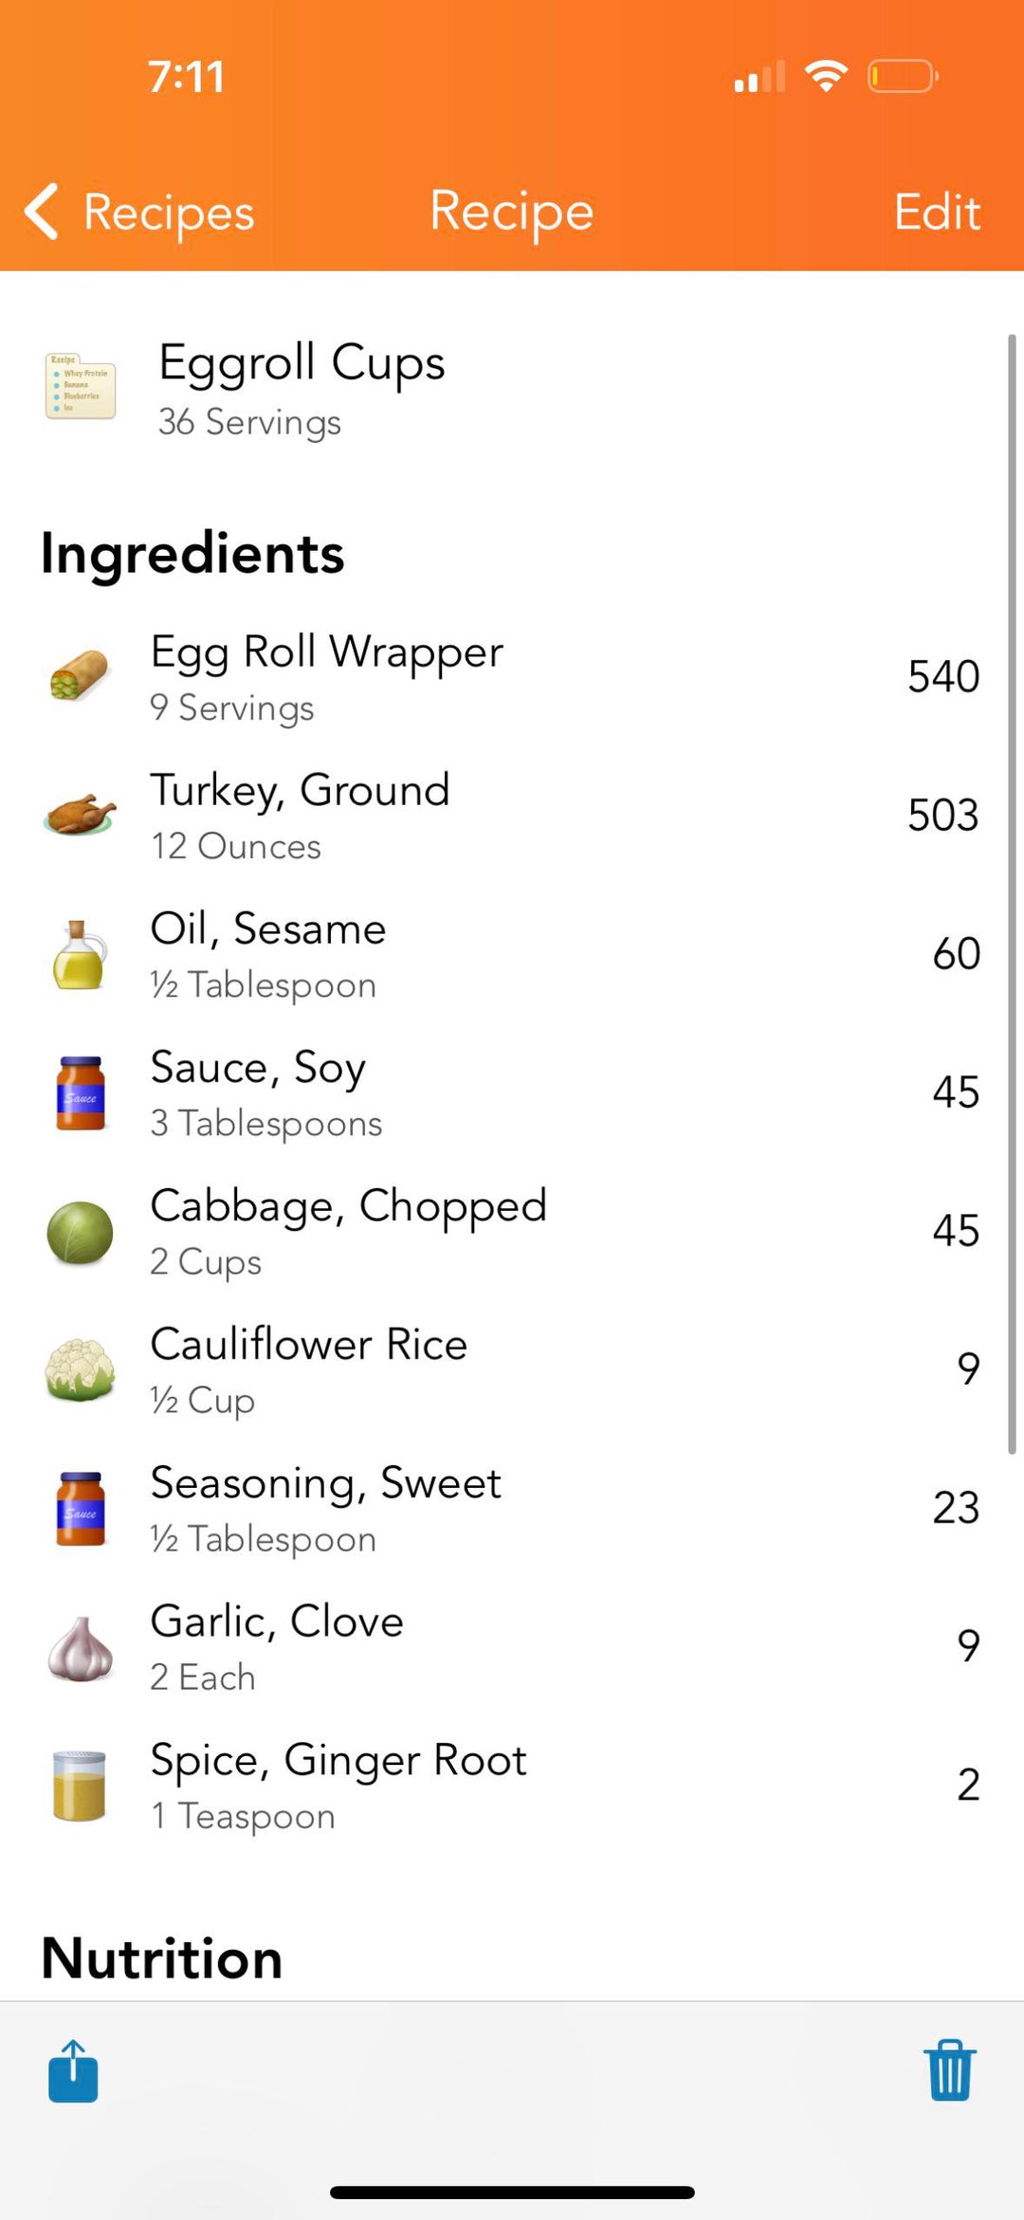Go back using the Recipes chevron
Screen dimensions: 1024x2220
coord(140,211)
